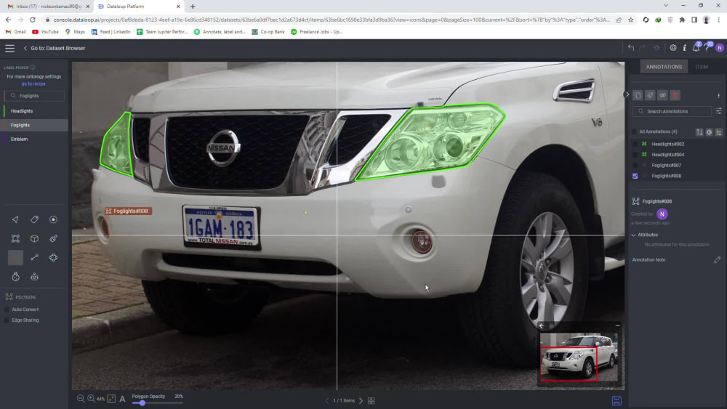Click the minimap car thumbnail
This screenshot has height=409, width=727.
coord(579,357)
